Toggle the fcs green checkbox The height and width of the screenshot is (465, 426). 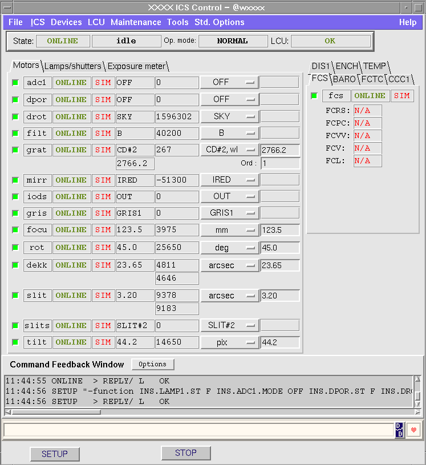click(314, 96)
